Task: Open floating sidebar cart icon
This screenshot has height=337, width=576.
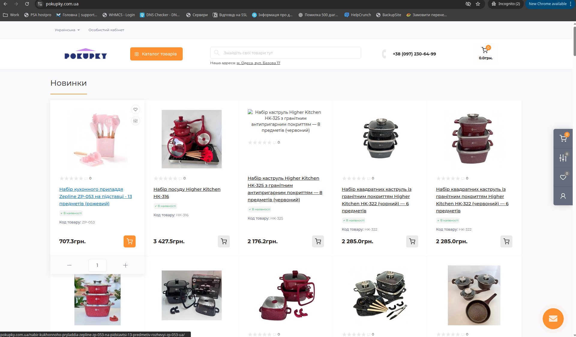Action: tap(563, 138)
